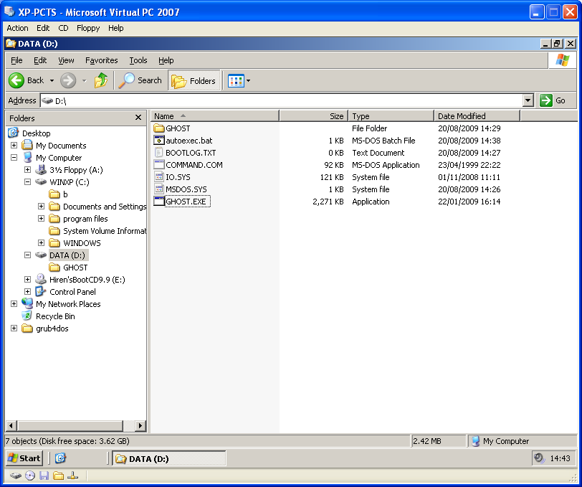
Task: Open Virtual PC CD menu
Action: click(64, 28)
